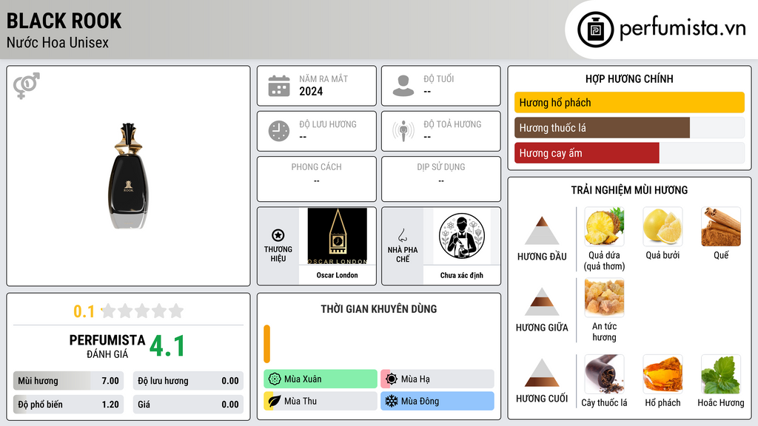Click the Mùa Thu leaf icon

[x=275, y=401]
